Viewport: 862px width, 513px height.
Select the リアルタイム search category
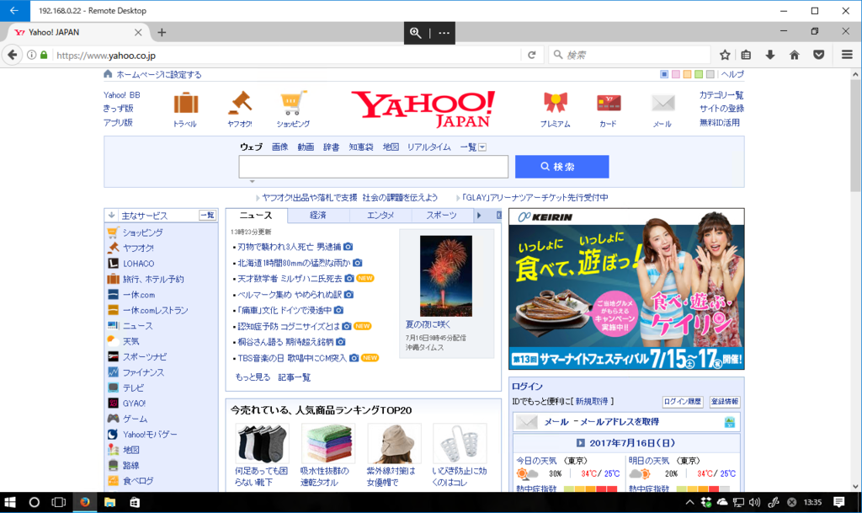pos(428,147)
